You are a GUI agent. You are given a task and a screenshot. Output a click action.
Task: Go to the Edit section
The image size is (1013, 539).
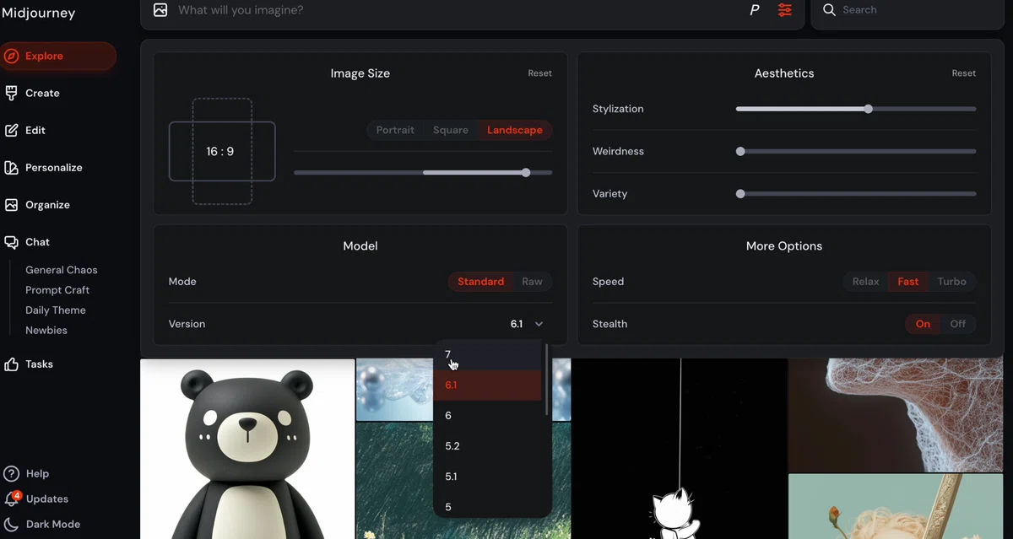tap(35, 130)
